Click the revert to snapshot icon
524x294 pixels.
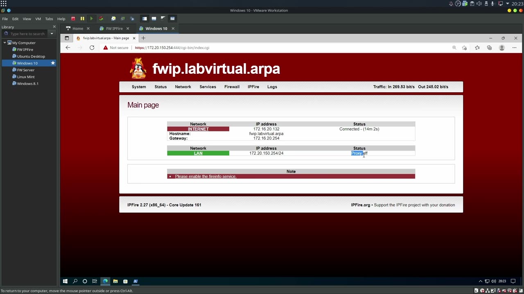[122, 18]
